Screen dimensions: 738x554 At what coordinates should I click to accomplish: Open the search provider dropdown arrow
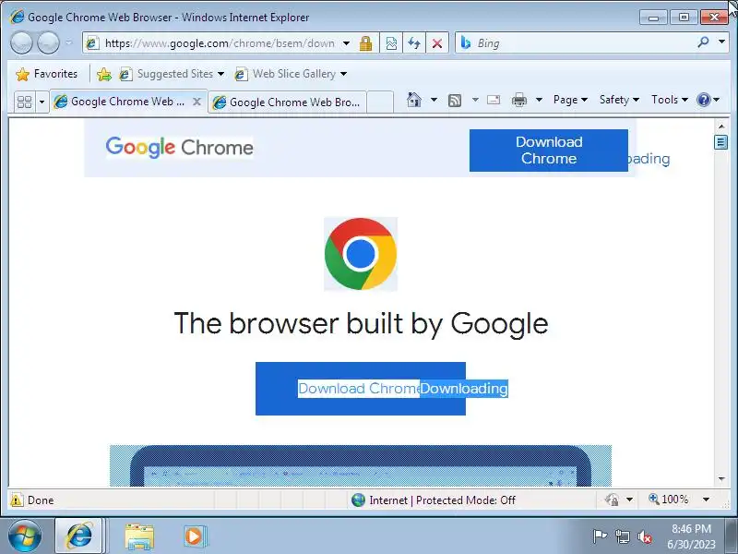(x=721, y=42)
